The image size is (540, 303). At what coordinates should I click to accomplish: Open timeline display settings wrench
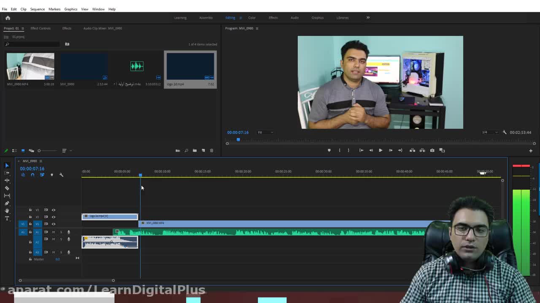[x=61, y=175]
